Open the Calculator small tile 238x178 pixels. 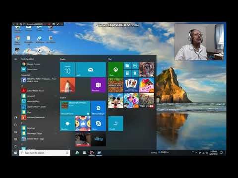(127, 73)
